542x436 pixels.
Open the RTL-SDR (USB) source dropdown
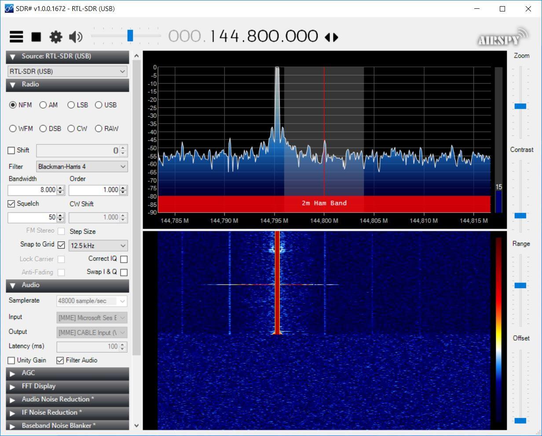click(x=67, y=71)
